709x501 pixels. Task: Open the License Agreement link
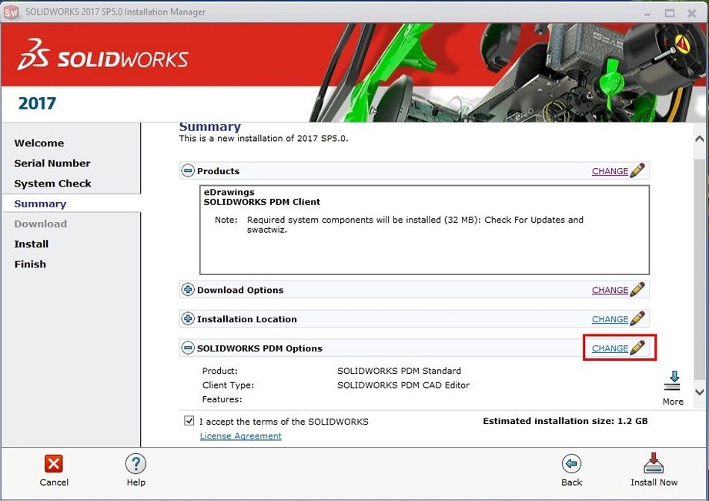[240, 436]
